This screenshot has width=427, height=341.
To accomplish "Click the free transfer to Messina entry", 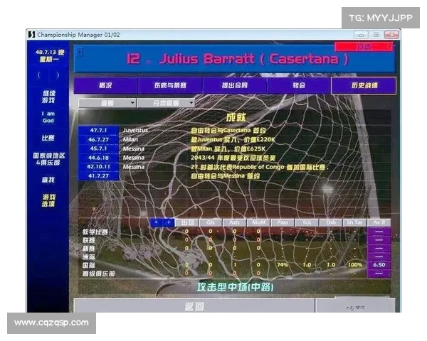I will (225, 176).
